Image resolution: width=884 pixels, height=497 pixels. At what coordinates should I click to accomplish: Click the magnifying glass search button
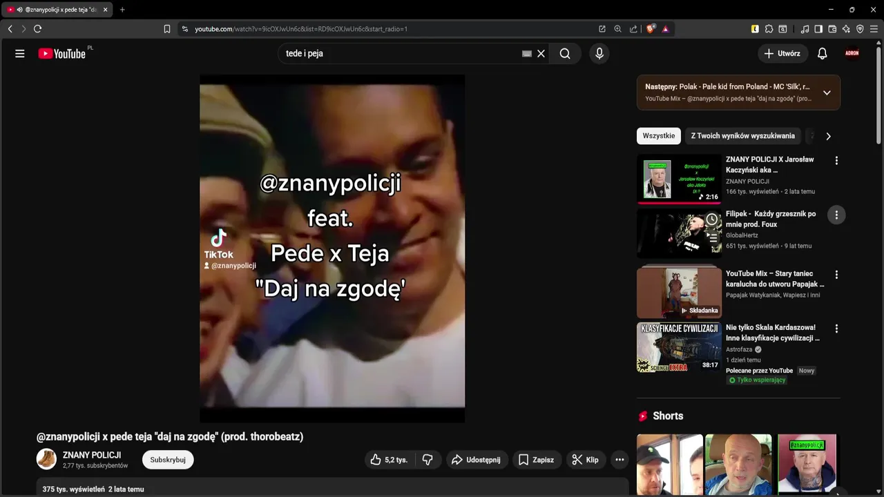pos(565,54)
